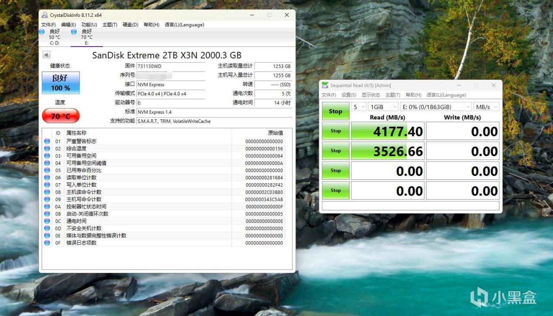Open the test count dropdown showing 5
The image size is (553, 316).
pos(359,107)
